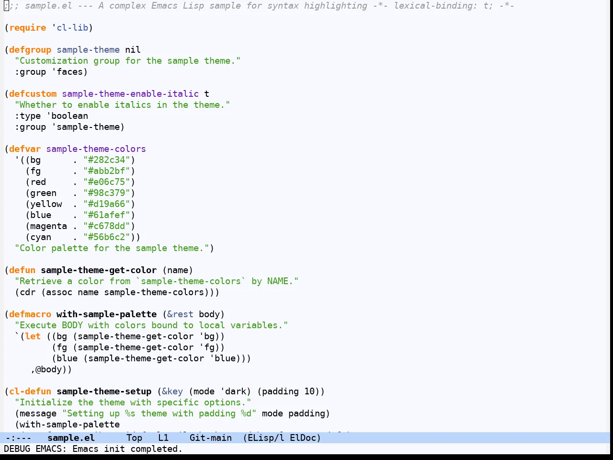Click docstring 'Customization group for the sample theme.'
Viewport: 613px width, 460px height.
click(127, 61)
